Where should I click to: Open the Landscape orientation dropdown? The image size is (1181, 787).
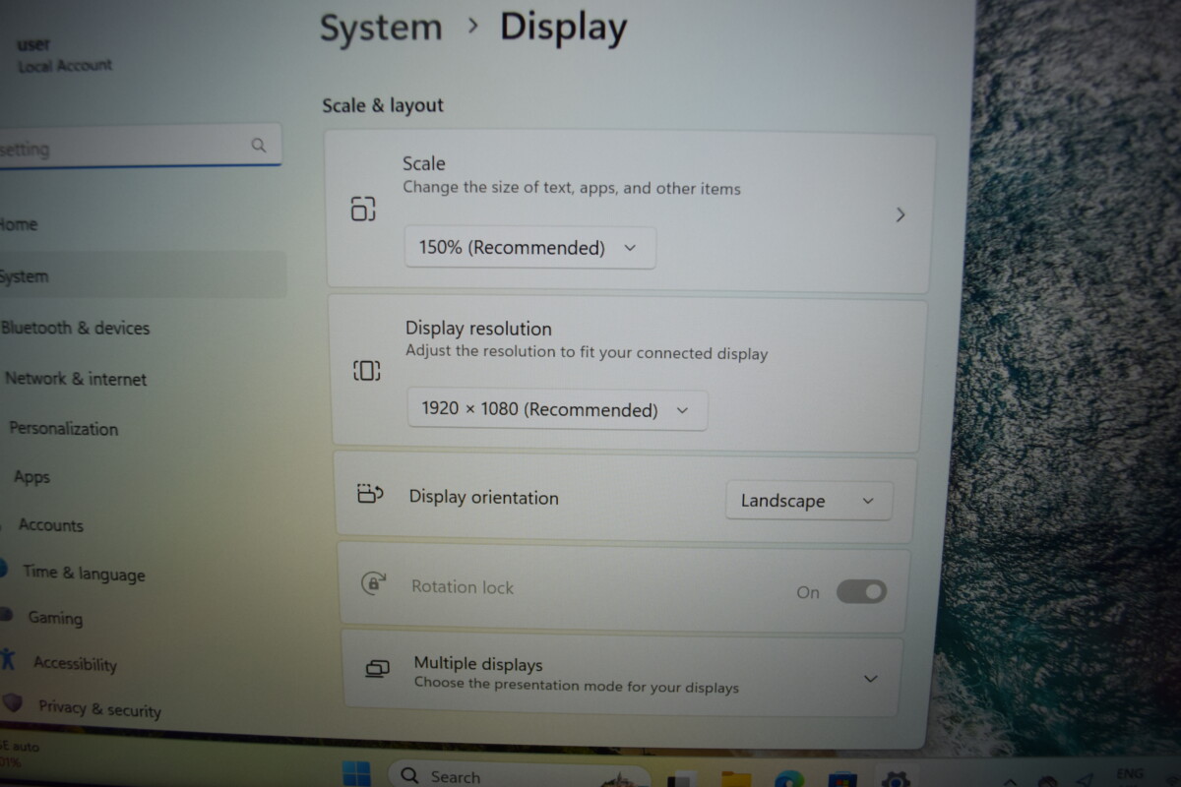click(x=809, y=501)
